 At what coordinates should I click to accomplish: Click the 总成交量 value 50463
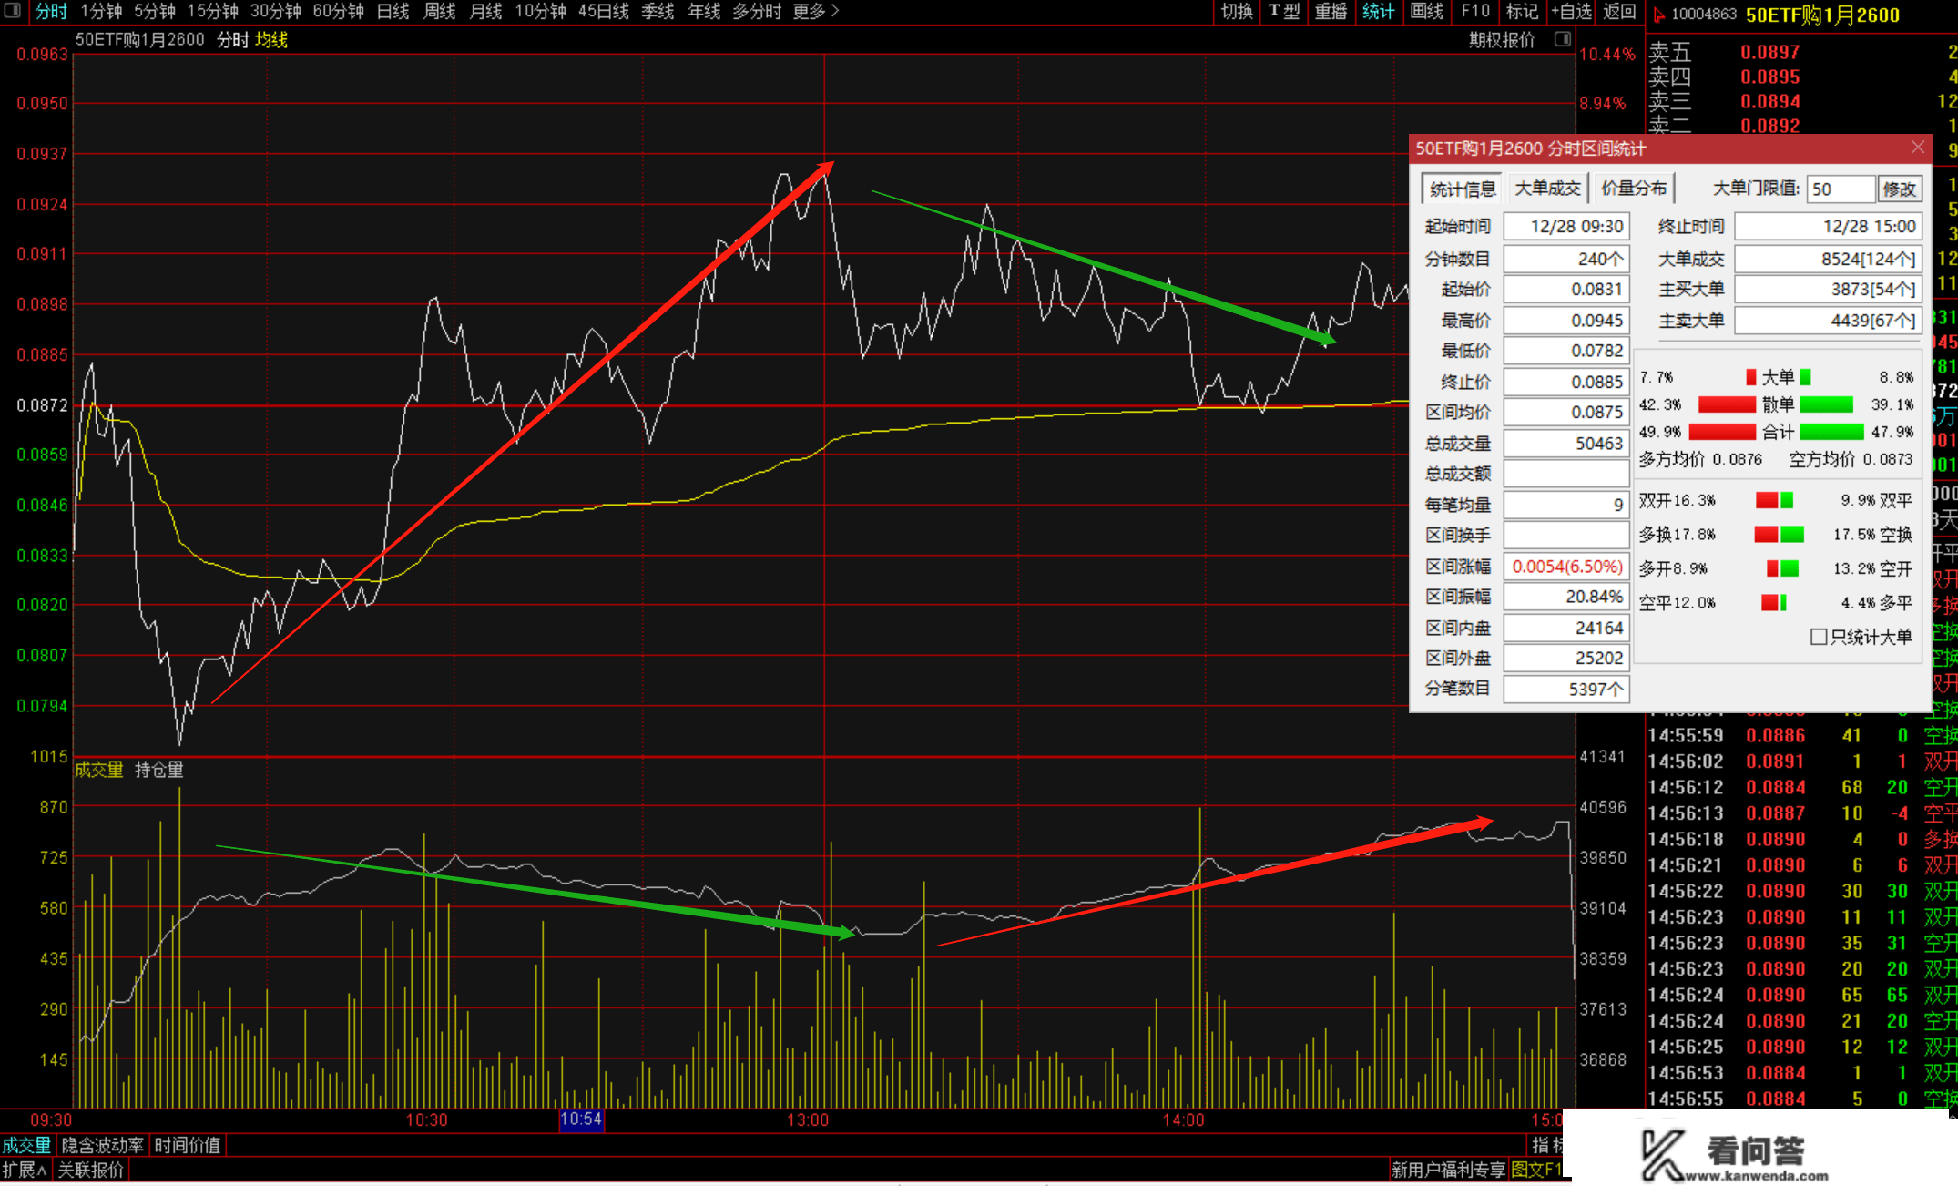(x=1565, y=443)
